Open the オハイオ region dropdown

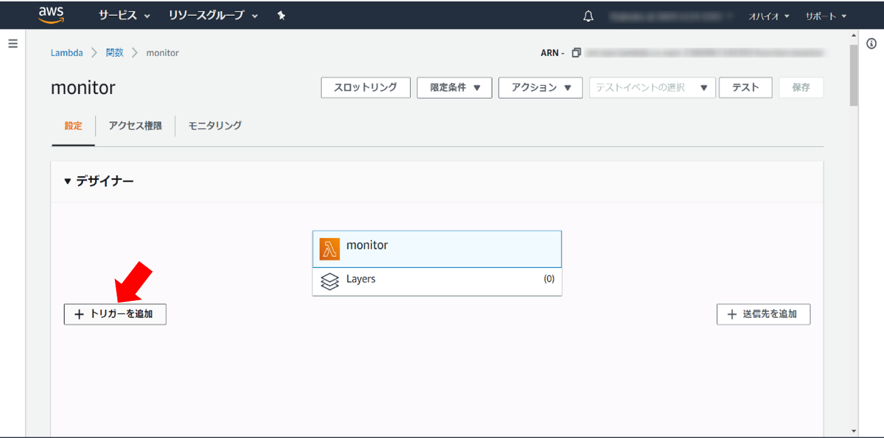[x=768, y=16]
